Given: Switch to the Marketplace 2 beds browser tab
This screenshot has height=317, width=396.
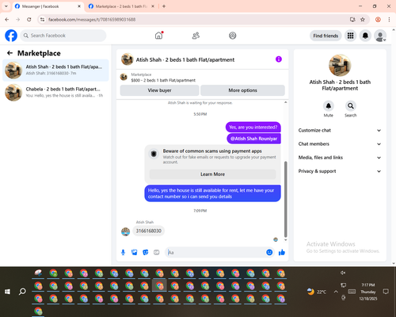Looking at the screenshot, I should (121, 6).
